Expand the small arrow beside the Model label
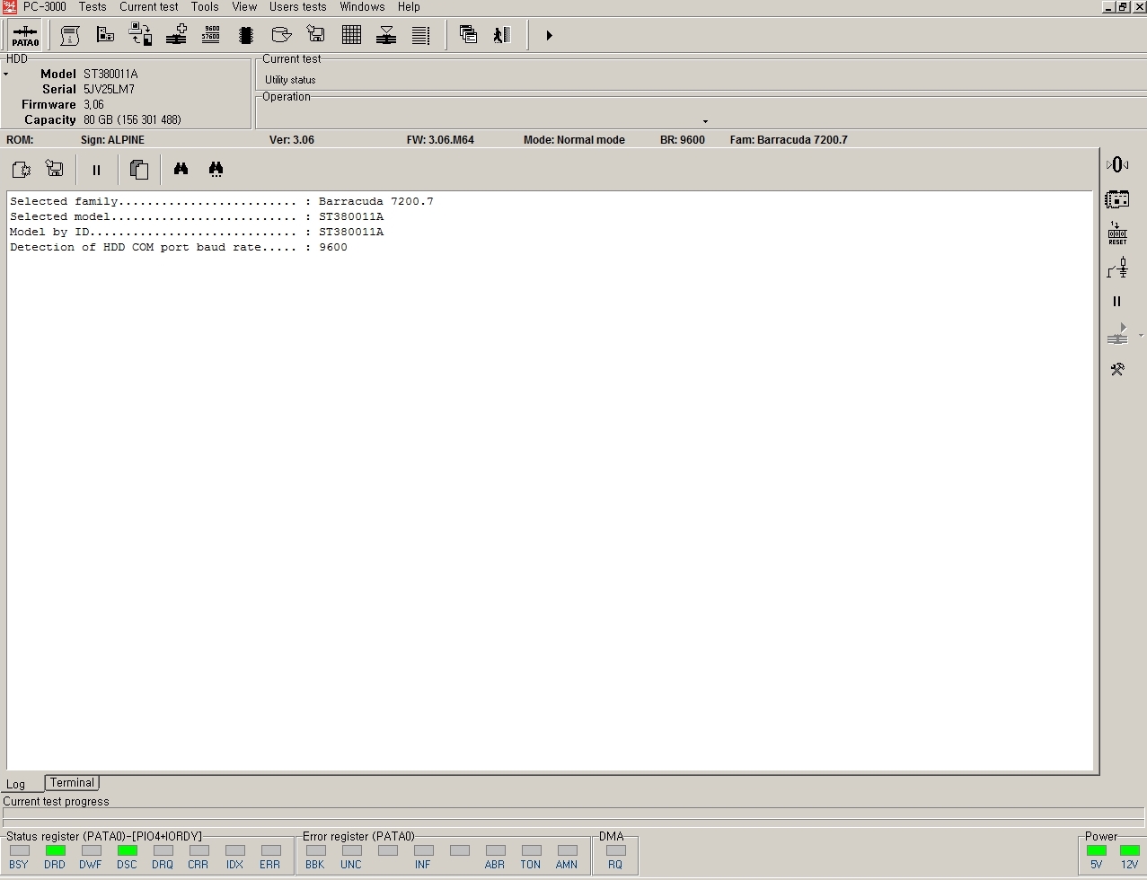1147x880 pixels. click(x=6, y=75)
